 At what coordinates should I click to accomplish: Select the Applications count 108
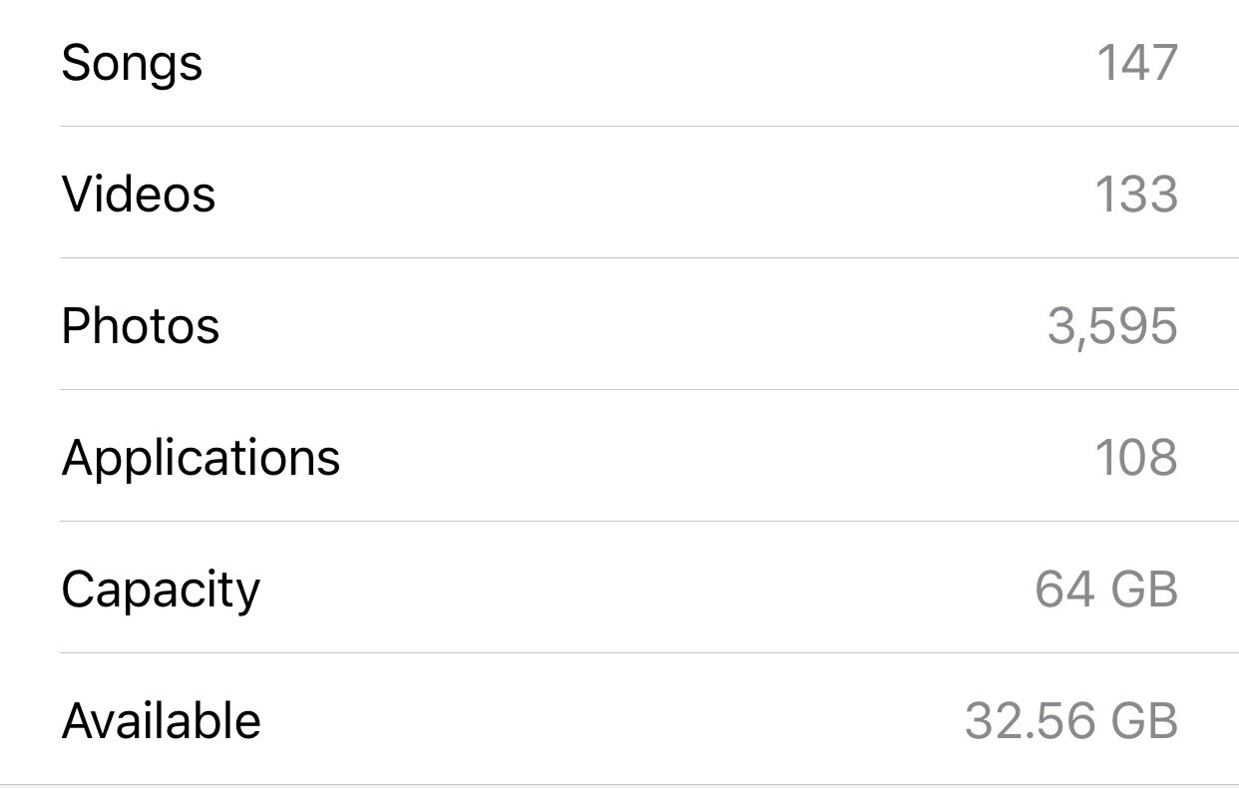pos(1137,457)
